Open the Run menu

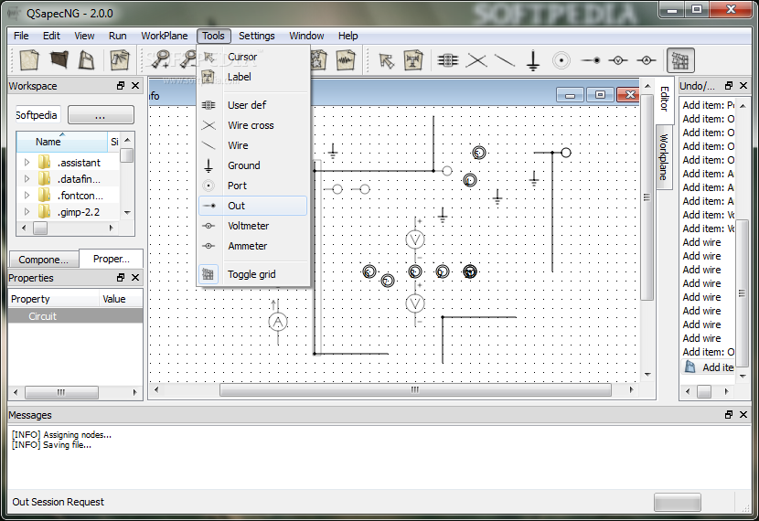tap(118, 36)
